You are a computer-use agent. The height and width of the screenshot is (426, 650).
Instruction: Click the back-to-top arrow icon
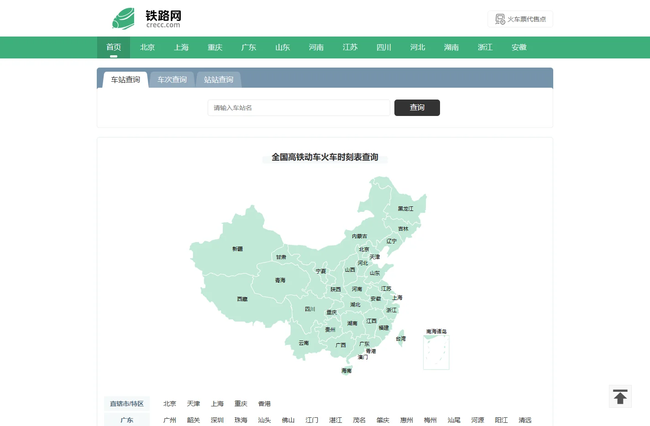tap(620, 396)
